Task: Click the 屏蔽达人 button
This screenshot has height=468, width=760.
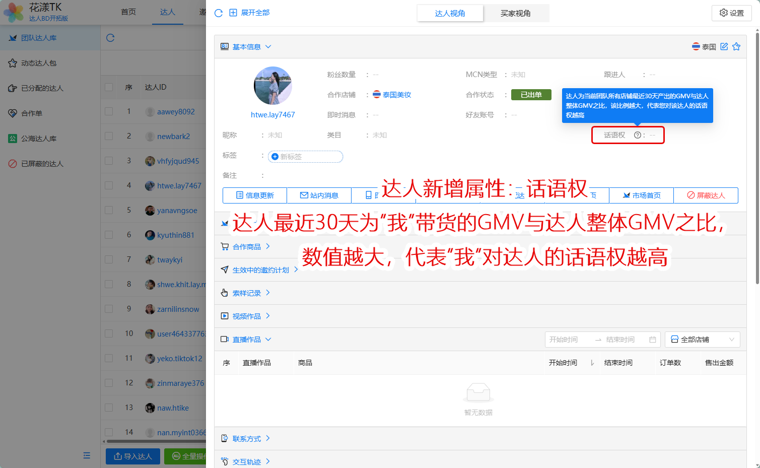Action: coord(706,195)
